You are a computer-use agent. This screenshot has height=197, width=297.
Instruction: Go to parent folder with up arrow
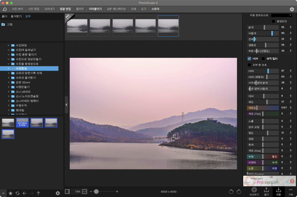coord(38,193)
